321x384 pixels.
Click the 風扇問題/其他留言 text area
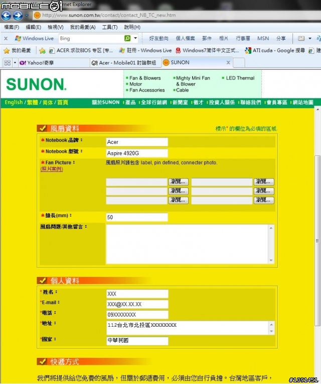pos(187,244)
